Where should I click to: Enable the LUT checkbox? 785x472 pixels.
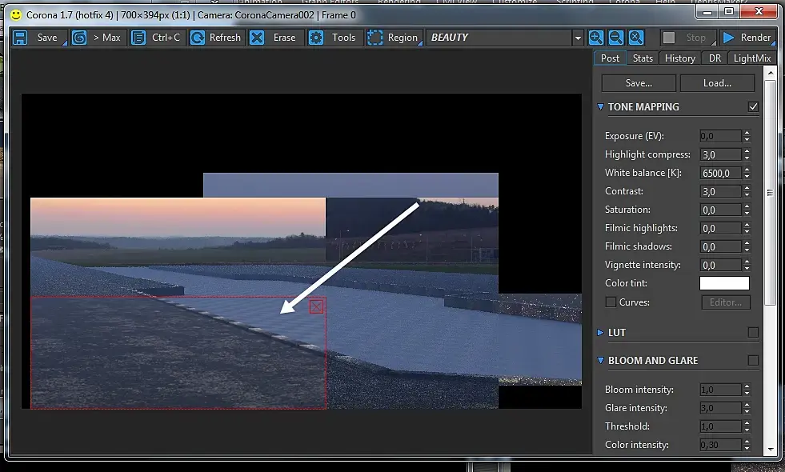click(753, 332)
